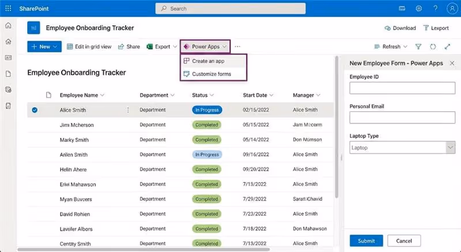Viewport: 461px width, 252px height.
Task: Open the news icon in left sidebar
Action: pos(8,58)
